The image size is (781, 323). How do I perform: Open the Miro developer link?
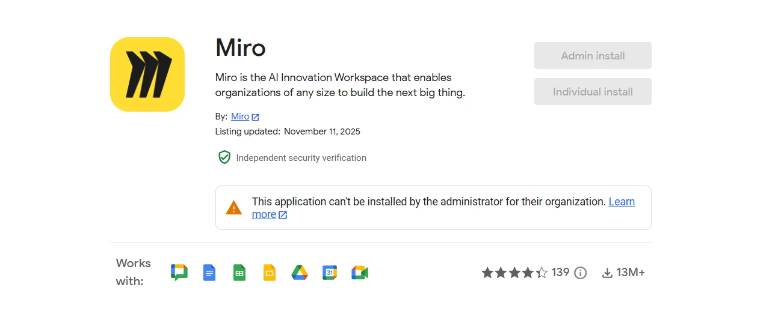tap(240, 116)
